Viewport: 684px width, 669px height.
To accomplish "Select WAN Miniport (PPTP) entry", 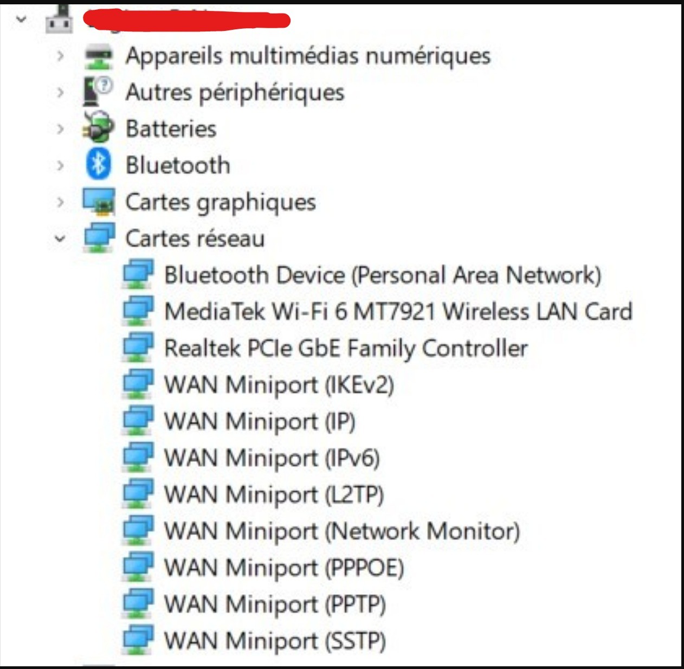I will (275, 605).
